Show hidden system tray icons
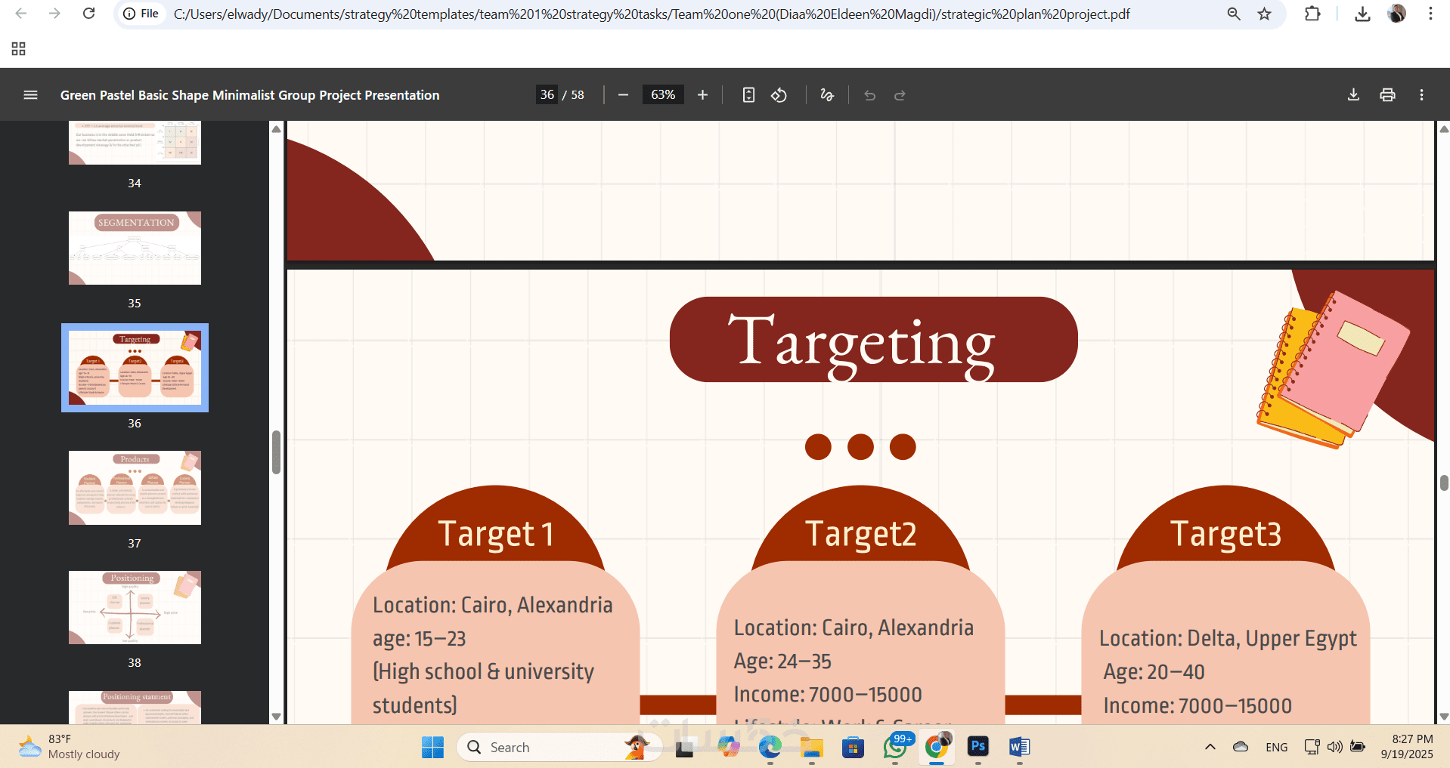 (1210, 747)
